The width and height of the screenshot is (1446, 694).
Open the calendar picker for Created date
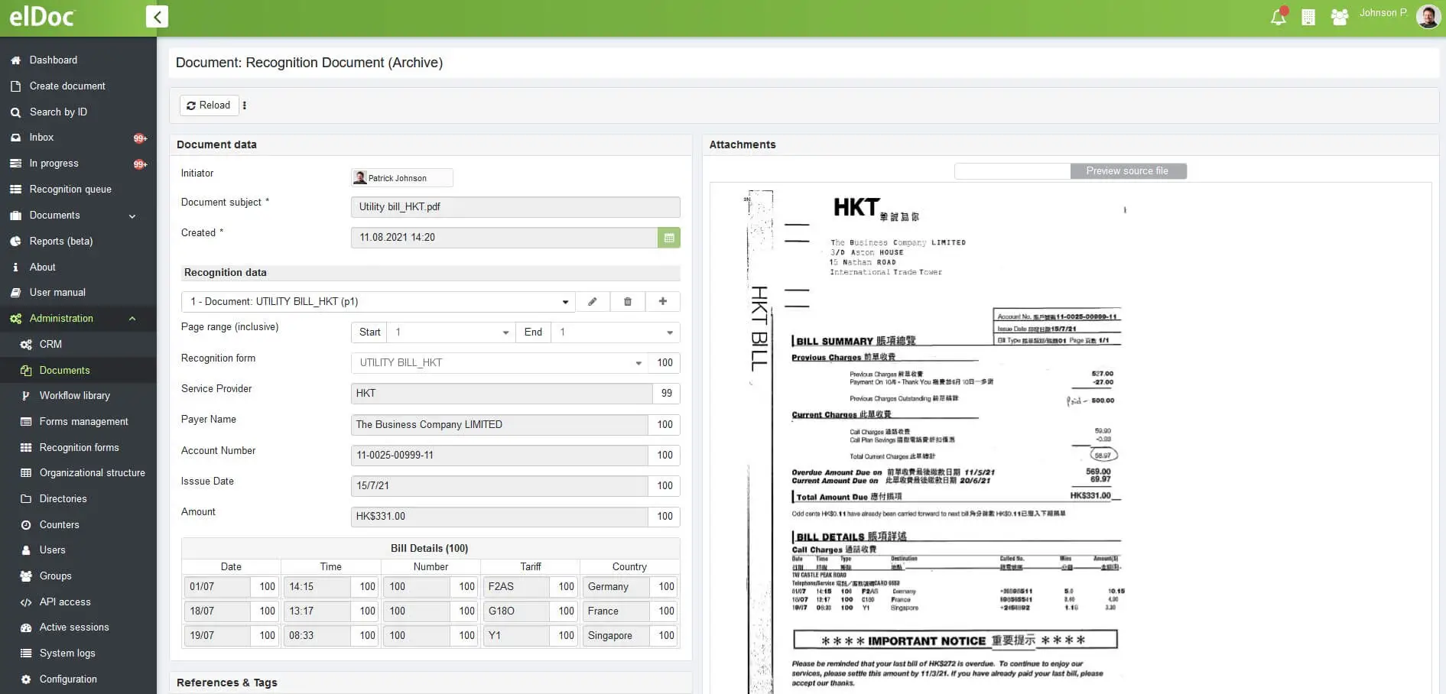coord(669,238)
